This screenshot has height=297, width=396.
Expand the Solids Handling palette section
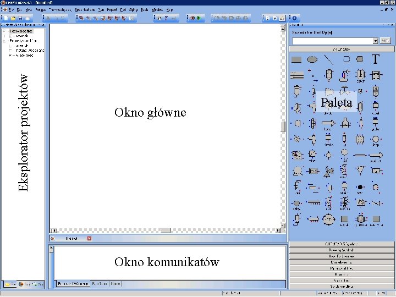pos(342,287)
